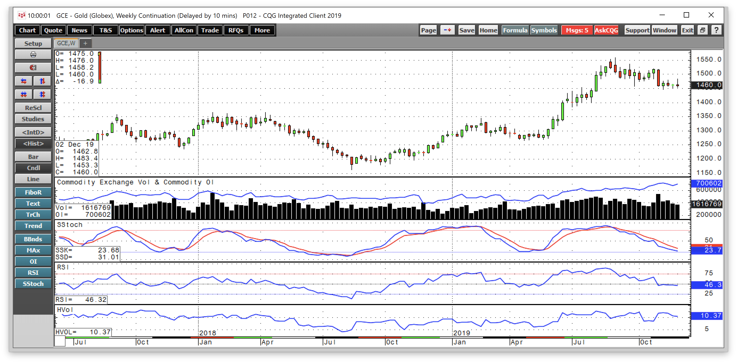
Task: Click the vertical compress arrows icon
Action: coord(42,94)
